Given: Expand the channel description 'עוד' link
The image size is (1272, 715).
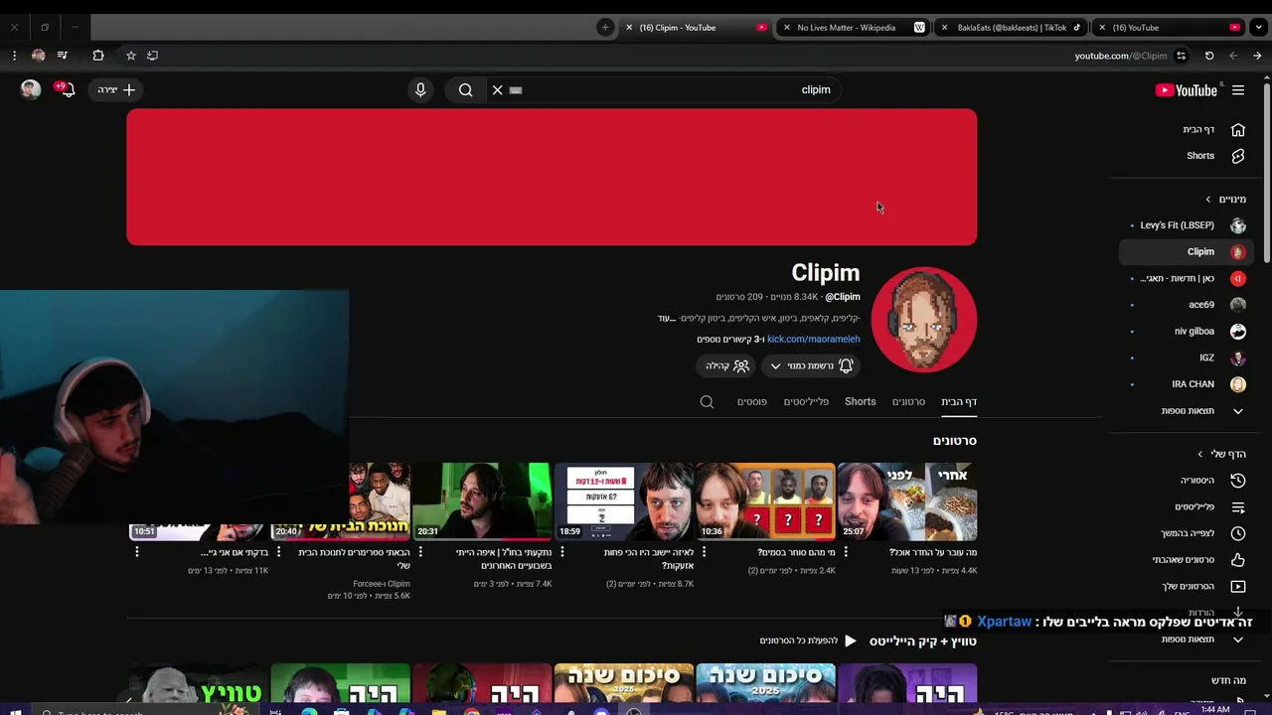Looking at the screenshot, I should [667, 318].
